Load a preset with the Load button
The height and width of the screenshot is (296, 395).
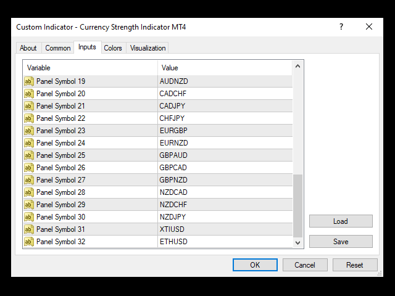pyautogui.click(x=341, y=221)
